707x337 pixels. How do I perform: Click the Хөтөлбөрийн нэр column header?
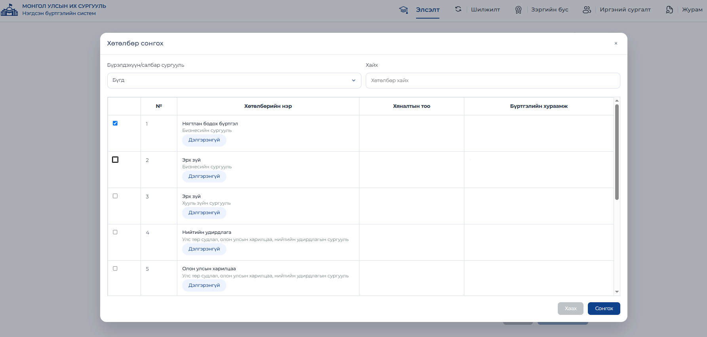point(268,106)
